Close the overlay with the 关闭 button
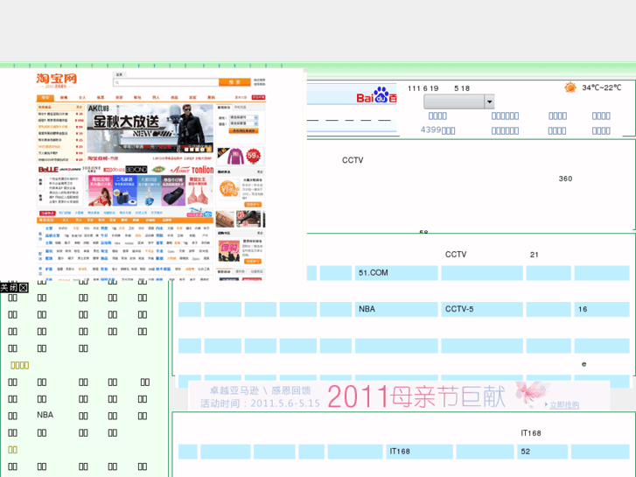636x477 pixels. point(14,288)
